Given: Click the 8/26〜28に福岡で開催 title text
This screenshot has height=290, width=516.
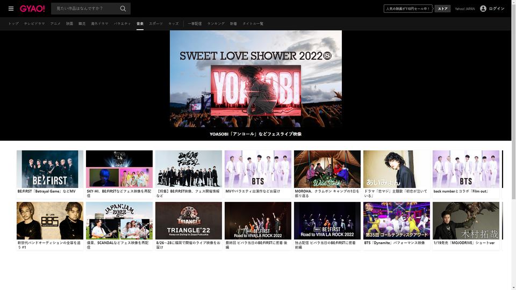Looking at the screenshot, I should (188, 245).
